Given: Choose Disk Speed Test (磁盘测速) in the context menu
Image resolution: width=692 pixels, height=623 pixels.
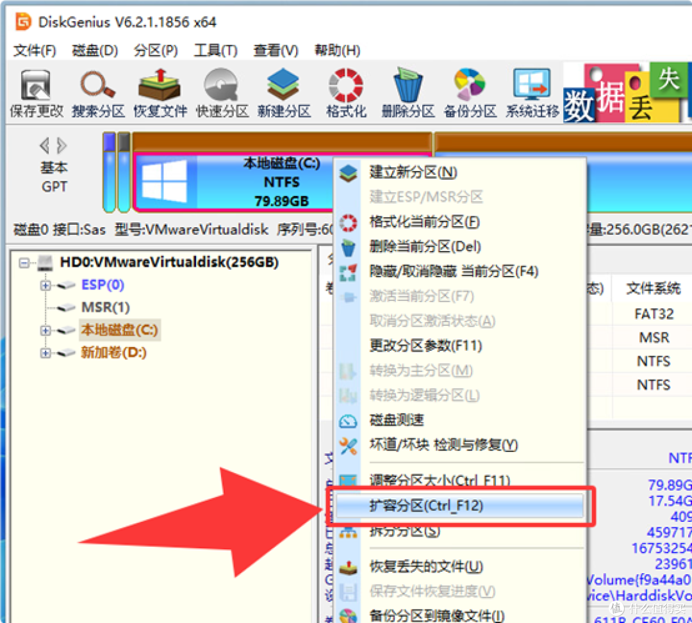Looking at the screenshot, I should click(459, 420).
